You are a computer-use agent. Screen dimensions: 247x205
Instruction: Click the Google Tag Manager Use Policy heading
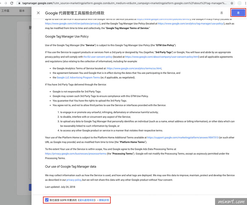[x=67, y=36]
